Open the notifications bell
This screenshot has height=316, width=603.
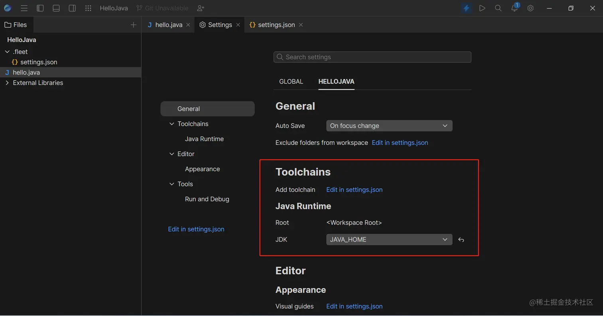[514, 8]
